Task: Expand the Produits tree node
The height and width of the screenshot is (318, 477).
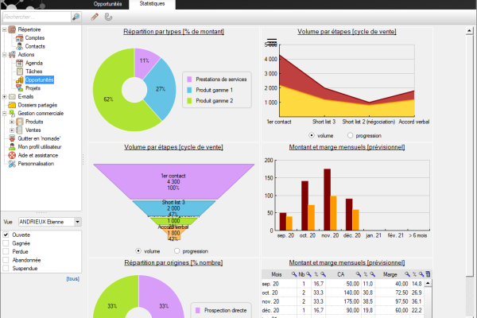Action: click(13, 122)
